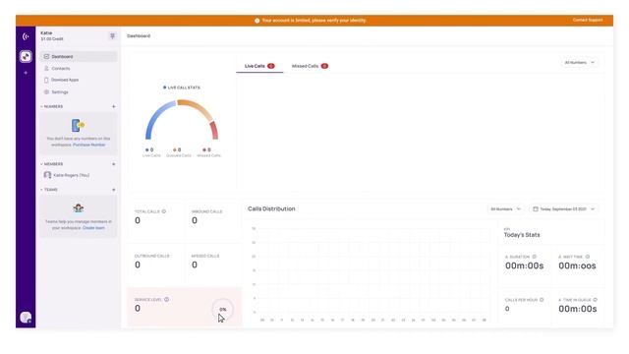Click the info icon in orange banner
This screenshot has height=354, width=629.
257,21
